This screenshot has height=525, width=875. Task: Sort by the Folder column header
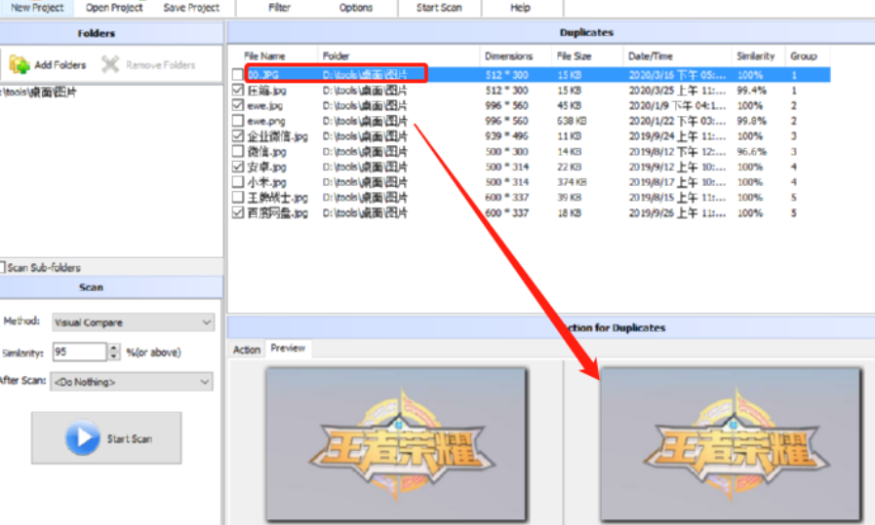click(x=336, y=56)
